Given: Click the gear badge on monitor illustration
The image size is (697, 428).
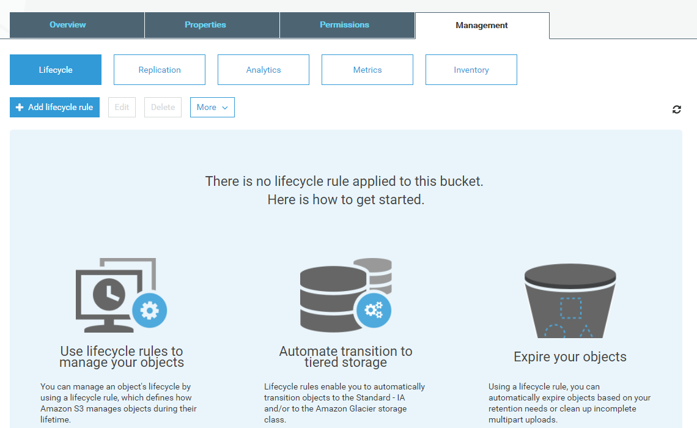Looking at the screenshot, I should tap(149, 311).
